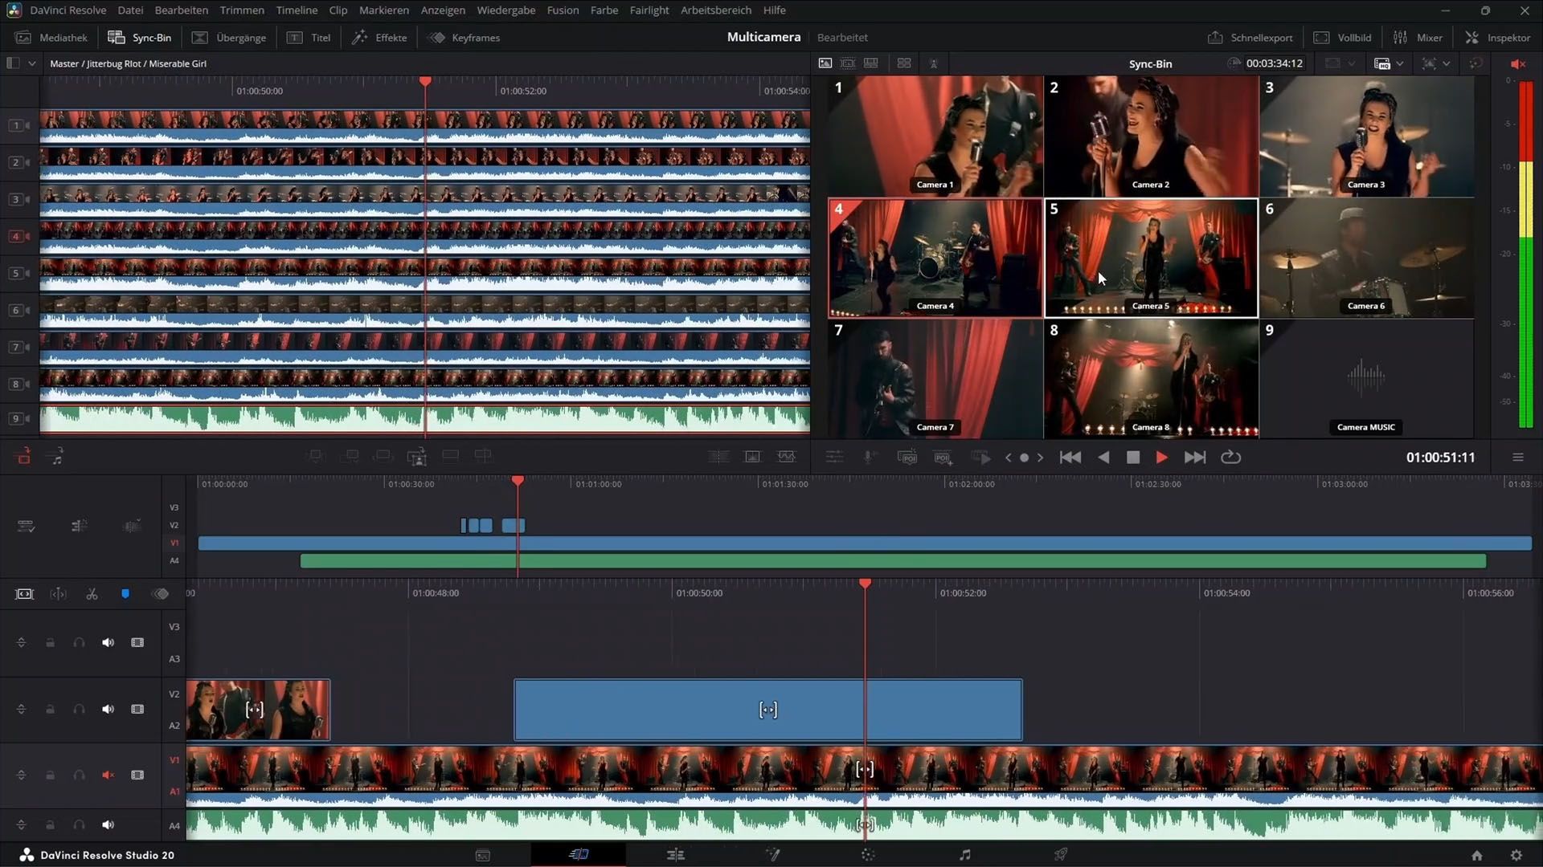Click the loop playback icon
Viewport: 1543px width, 867px height.
pyautogui.click(x=1230, y=458)
